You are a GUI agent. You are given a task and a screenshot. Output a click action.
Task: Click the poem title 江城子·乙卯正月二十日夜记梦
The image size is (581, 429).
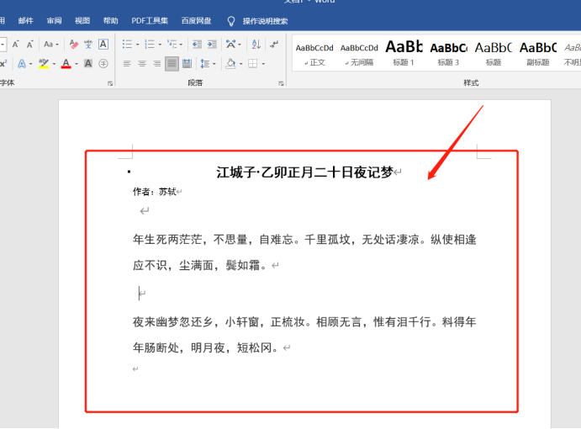(x=304, y=172)
